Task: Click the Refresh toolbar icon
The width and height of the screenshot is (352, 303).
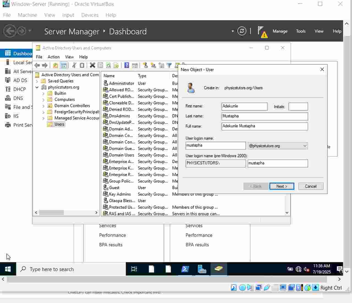Action: tap(108, 65)
